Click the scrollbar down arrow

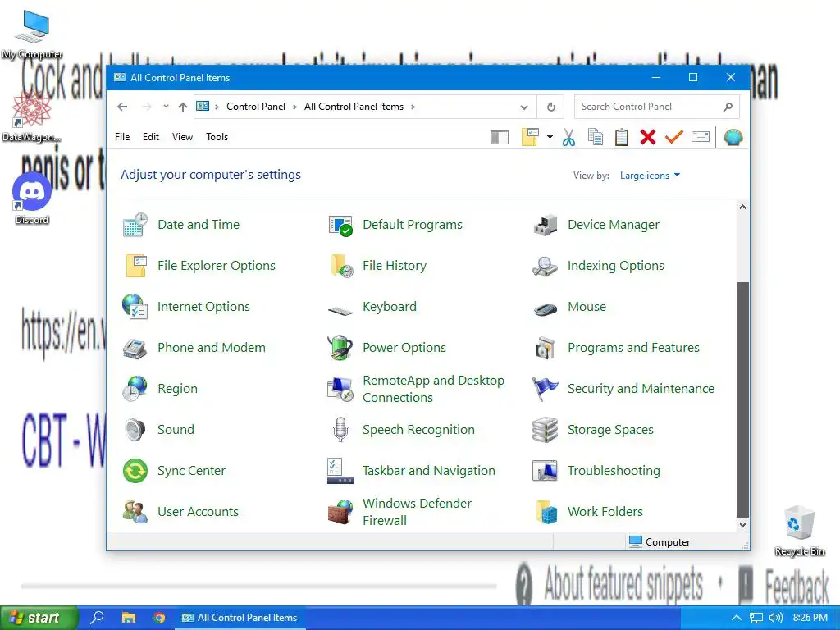[742, 525]
